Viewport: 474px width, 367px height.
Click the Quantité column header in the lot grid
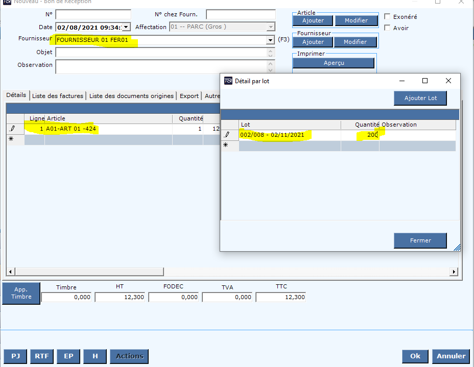(360, 125)
